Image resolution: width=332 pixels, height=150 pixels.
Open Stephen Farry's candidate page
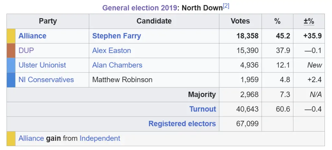click(116, 36)
